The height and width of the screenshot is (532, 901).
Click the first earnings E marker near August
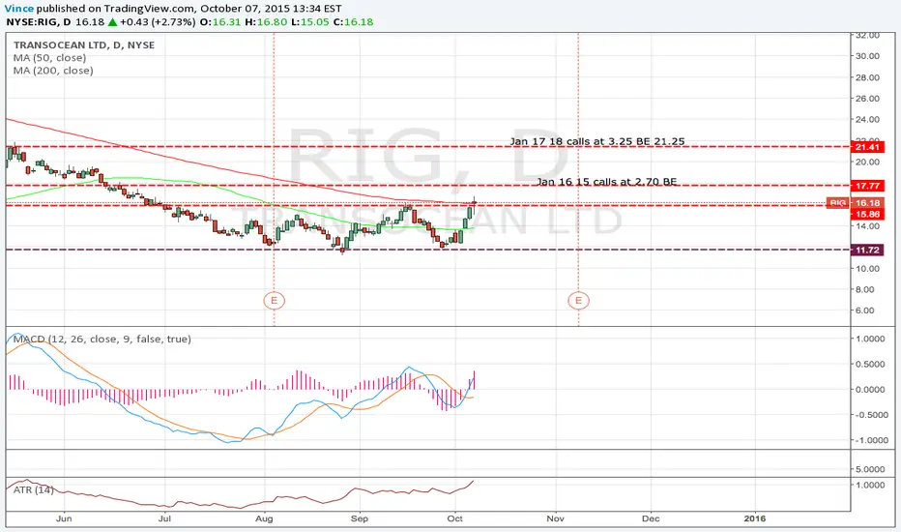click(x=275, y=300)
